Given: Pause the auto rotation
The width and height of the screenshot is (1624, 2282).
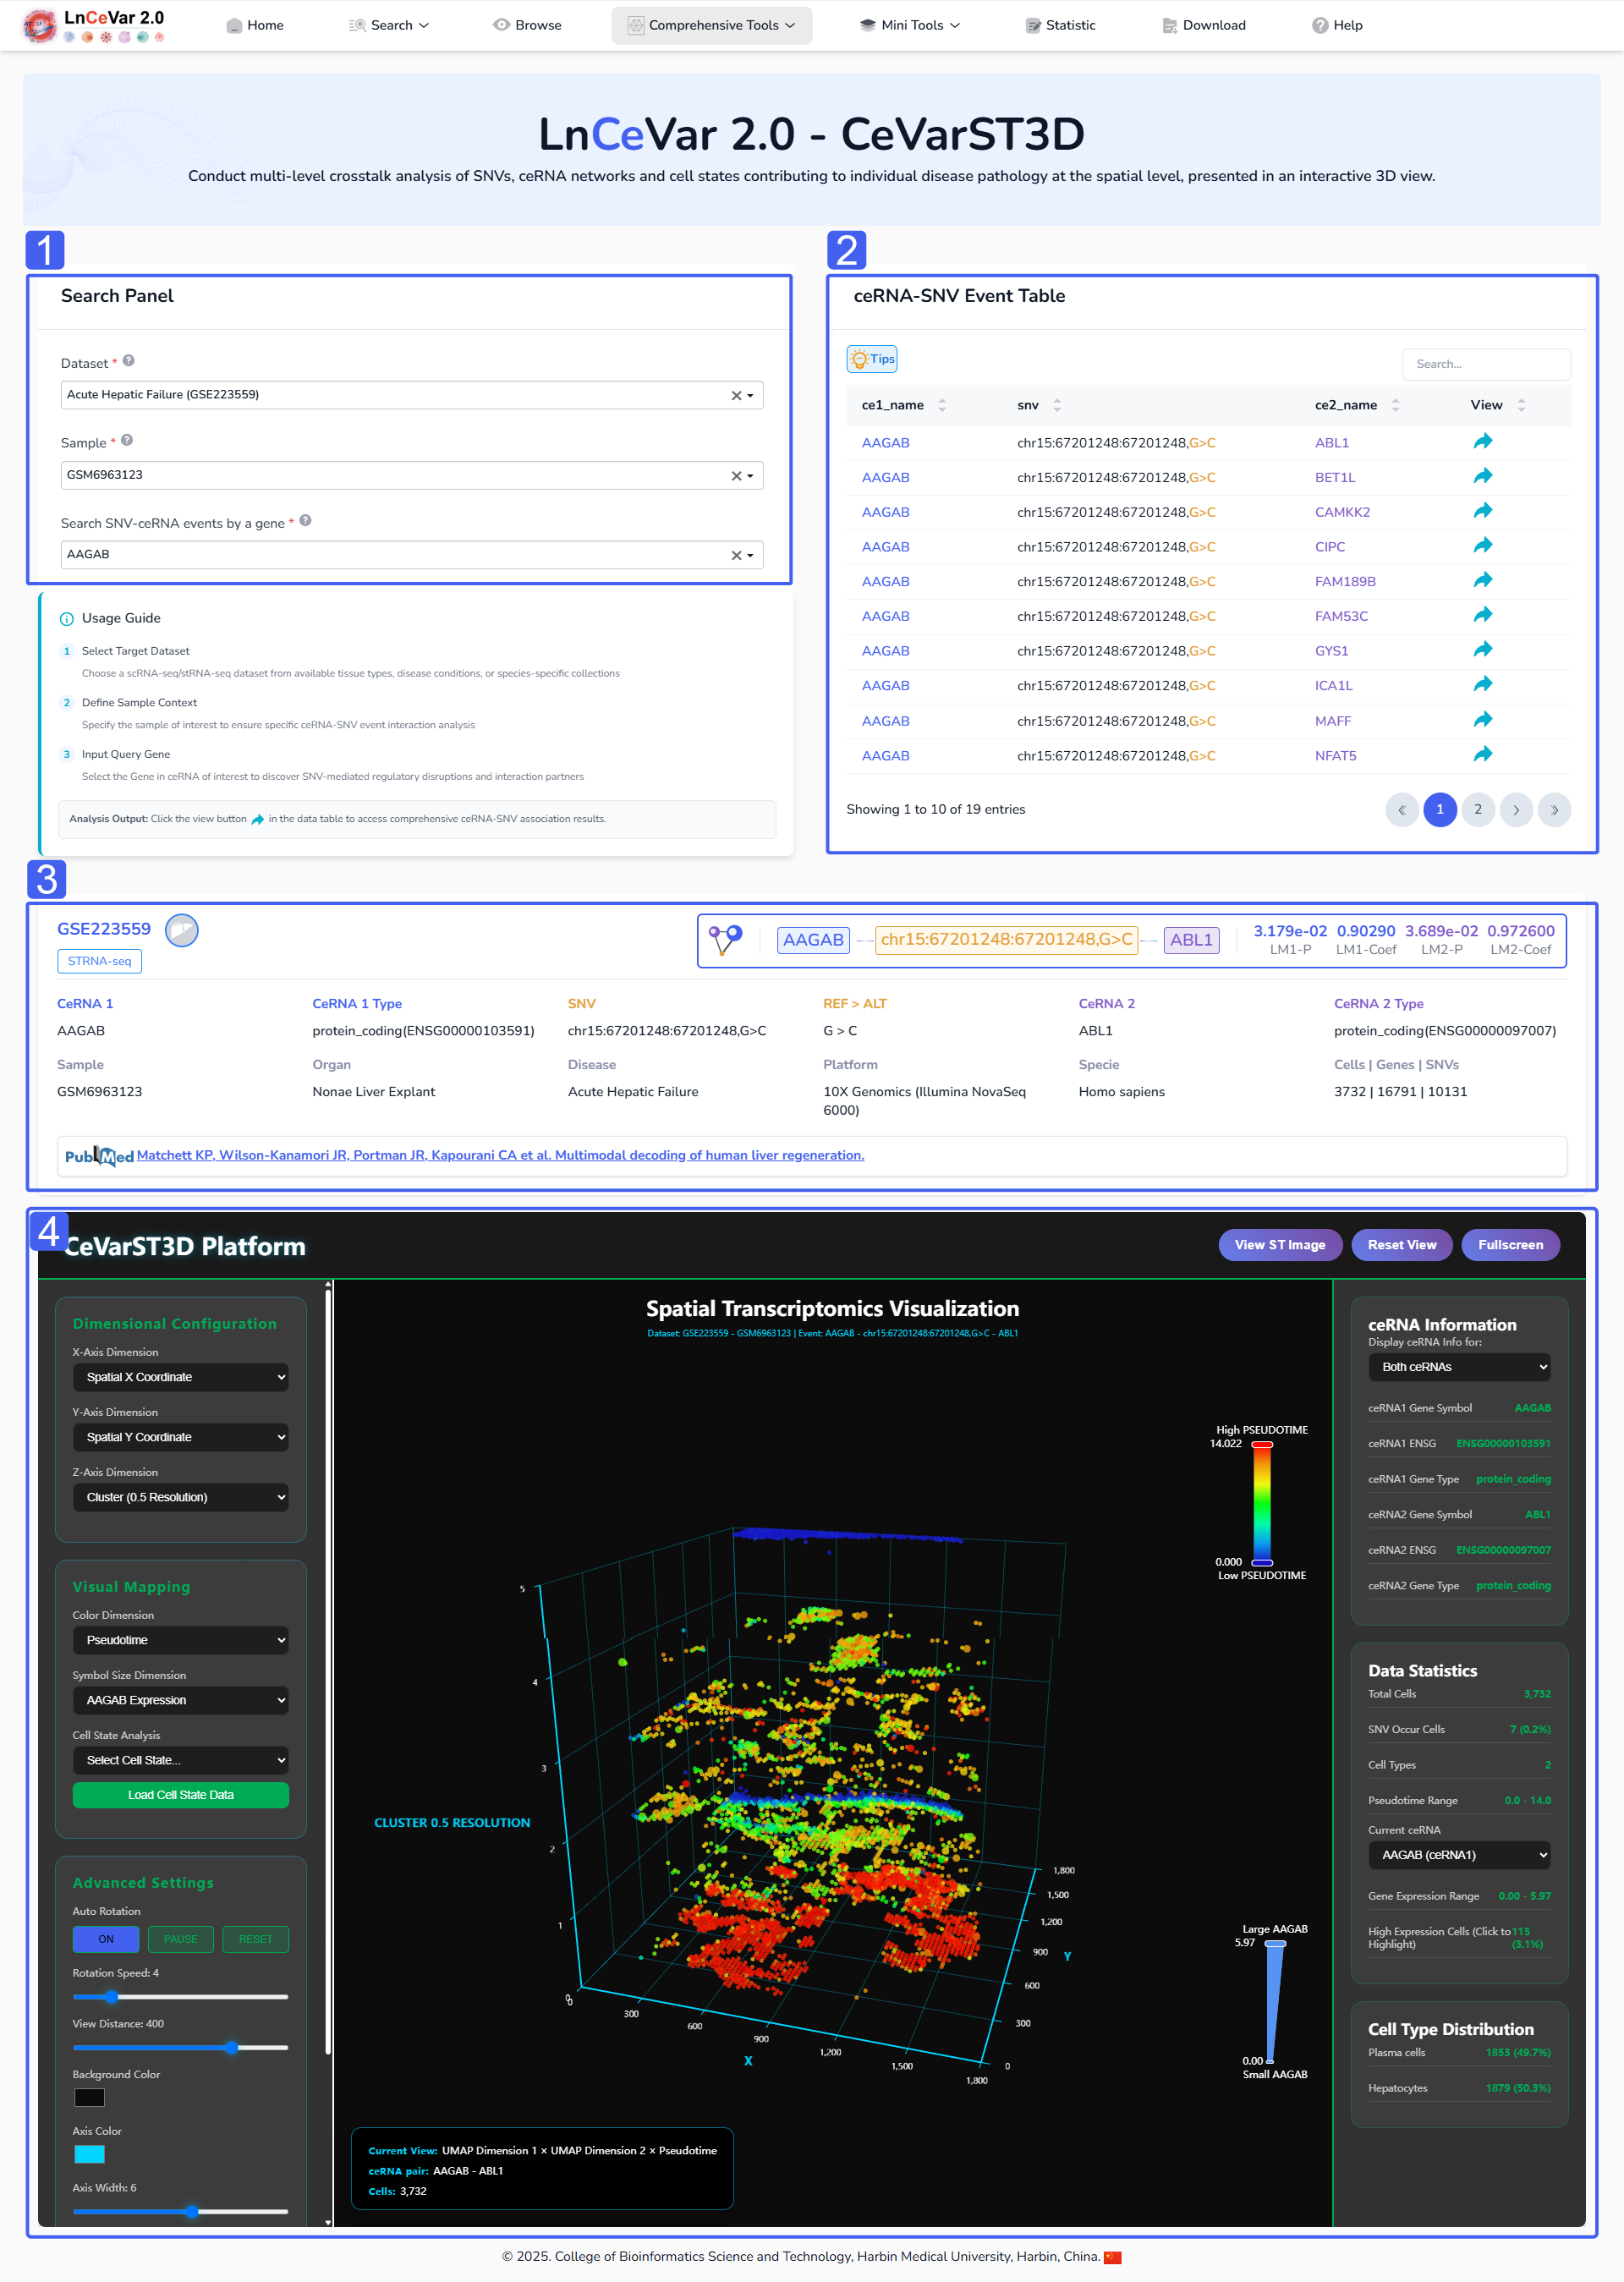Looking at the screenshot, I should 180,1939.
